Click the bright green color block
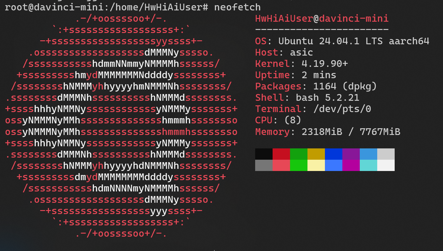 (299, 165)
